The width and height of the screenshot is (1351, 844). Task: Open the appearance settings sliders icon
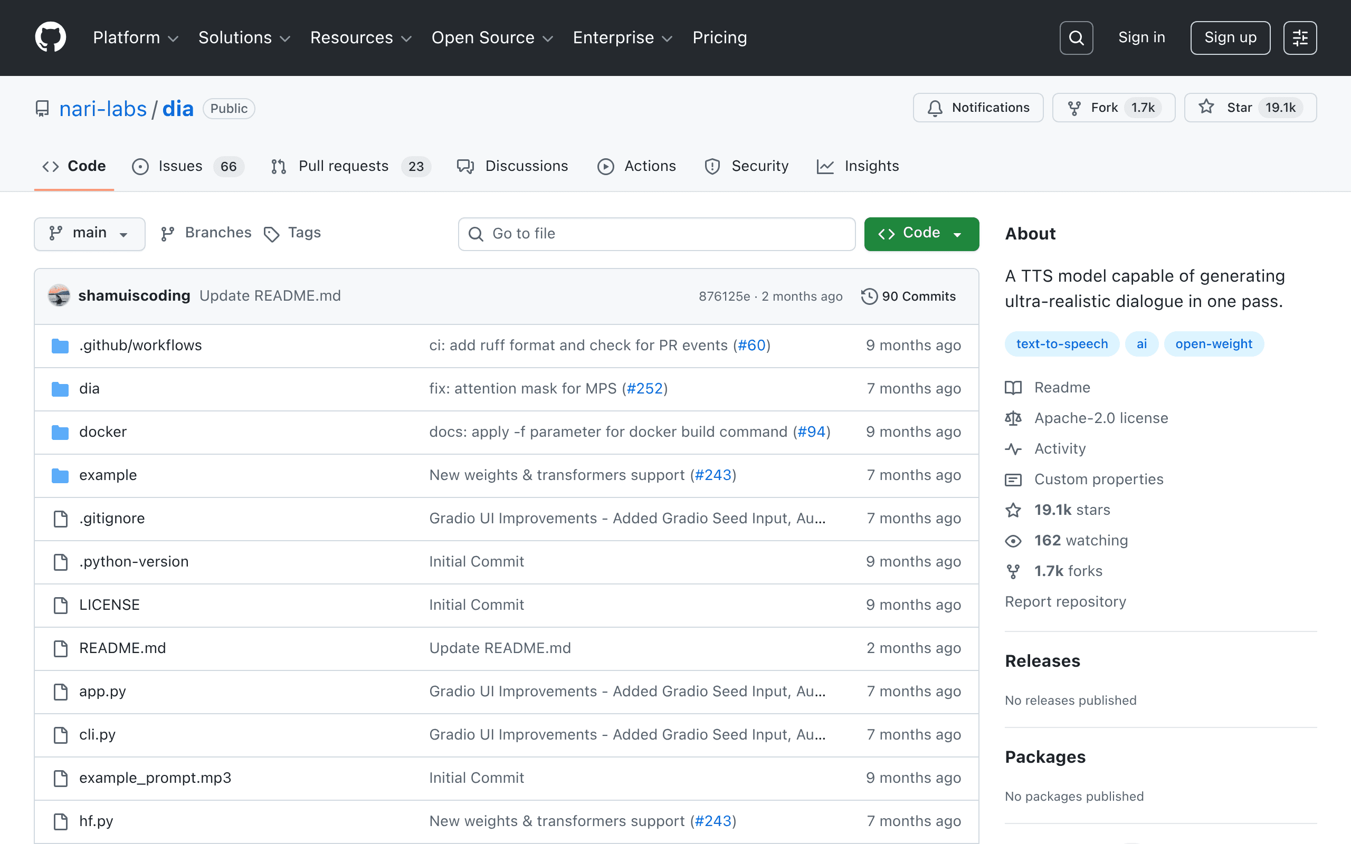pos(1300,37)
